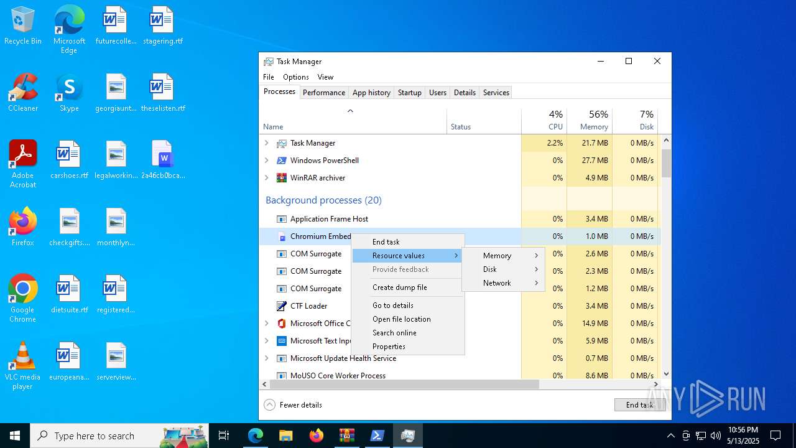The image size is (796, 448).
Task: Select serverview image file on desktop
Action: (x=116, y=362)
